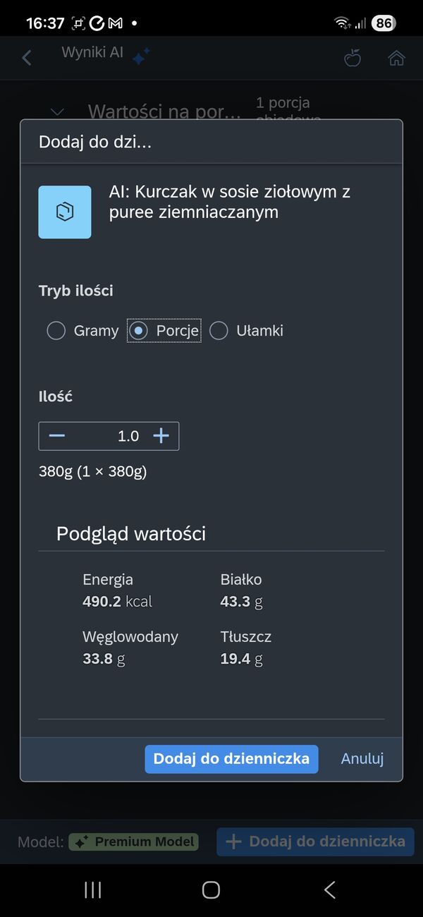Collapse the Wartości na porcję section chevron
This screenshot has width=423, height=917.
coord(56,111)
